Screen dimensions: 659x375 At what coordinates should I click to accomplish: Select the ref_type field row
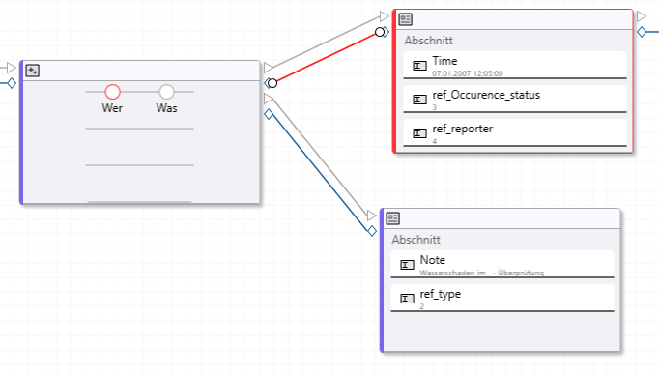click(x=502, y=298)
